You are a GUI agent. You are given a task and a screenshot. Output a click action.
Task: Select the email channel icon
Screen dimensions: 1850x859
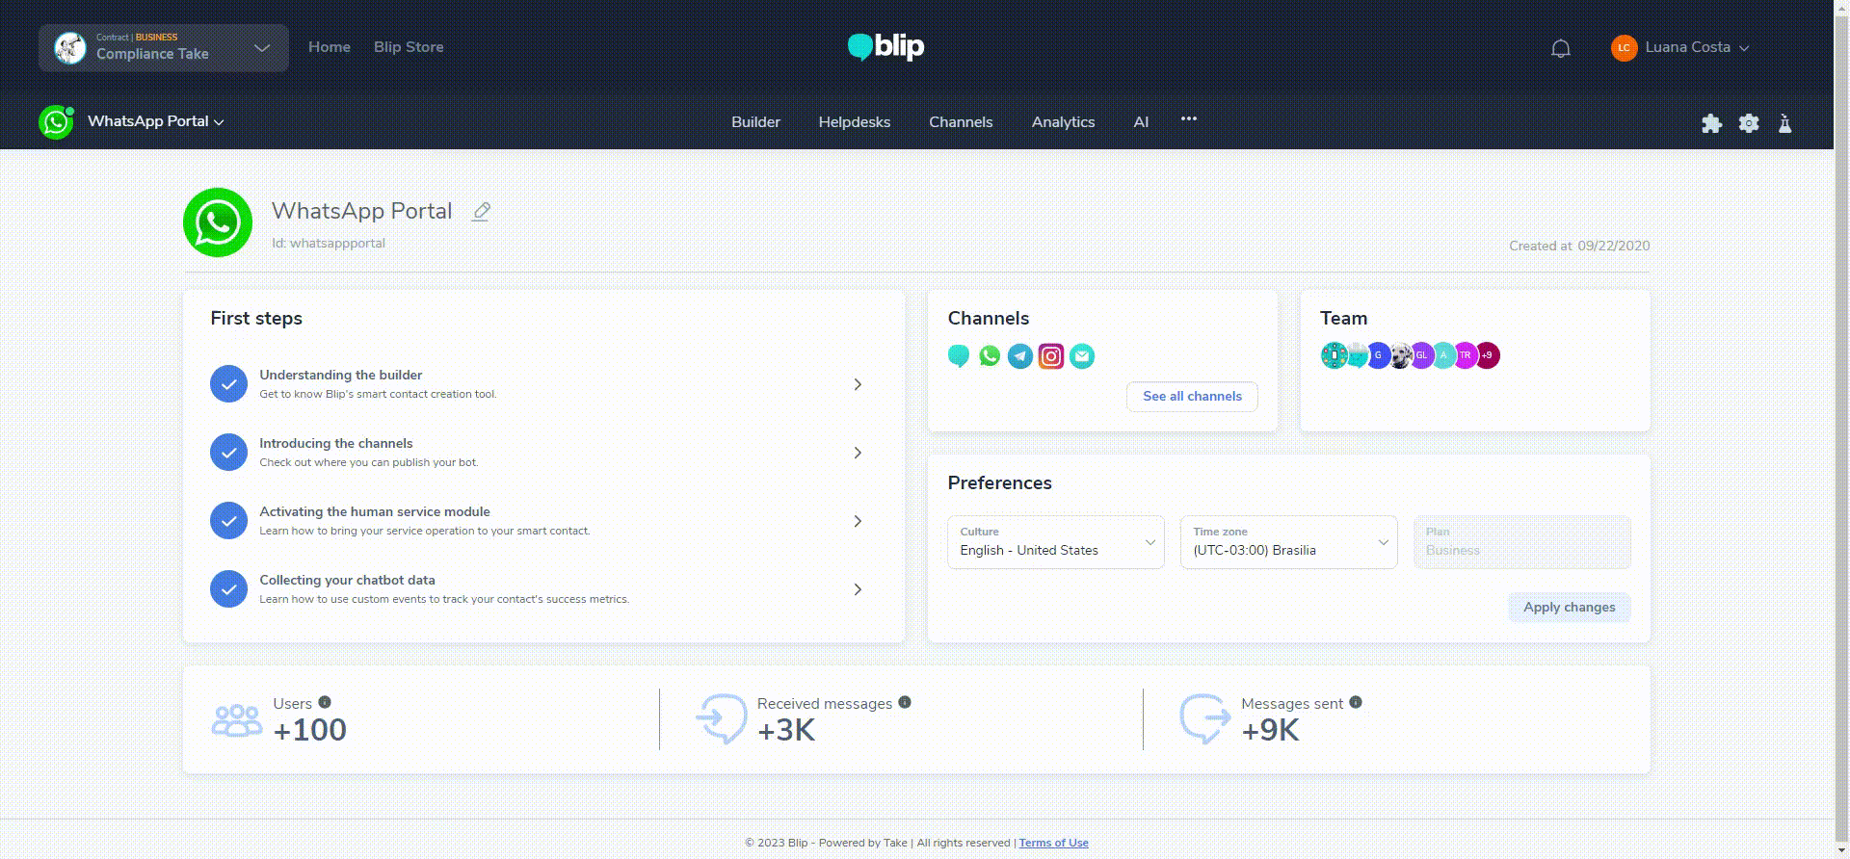(x=1082, y=356)
